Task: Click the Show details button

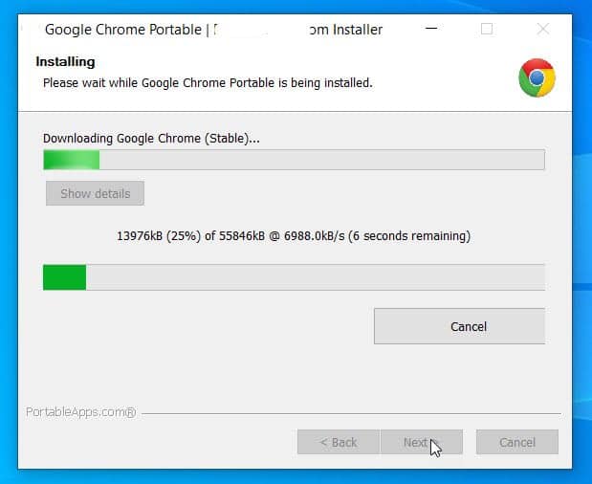Action: point(95,193)
